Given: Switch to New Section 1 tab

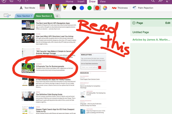Looking at the screenshot, I should tap(24, 16).
